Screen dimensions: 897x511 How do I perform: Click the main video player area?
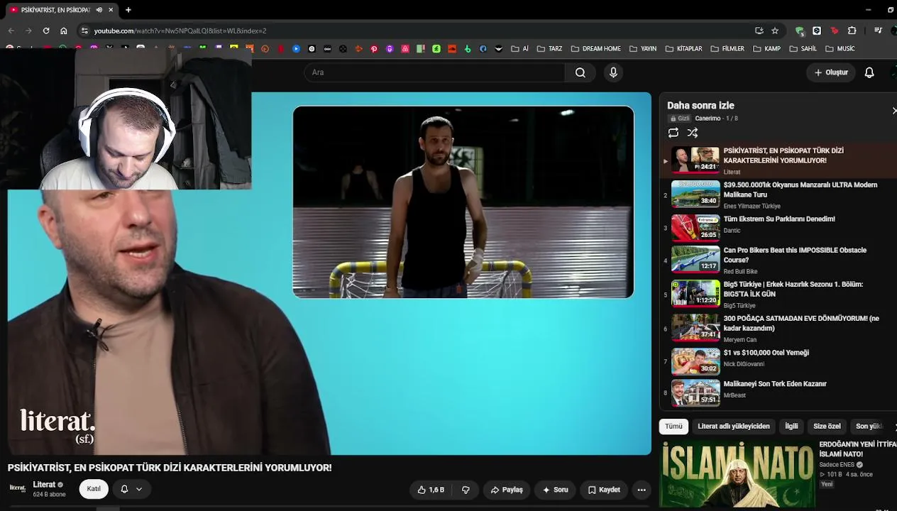[329, 273]
